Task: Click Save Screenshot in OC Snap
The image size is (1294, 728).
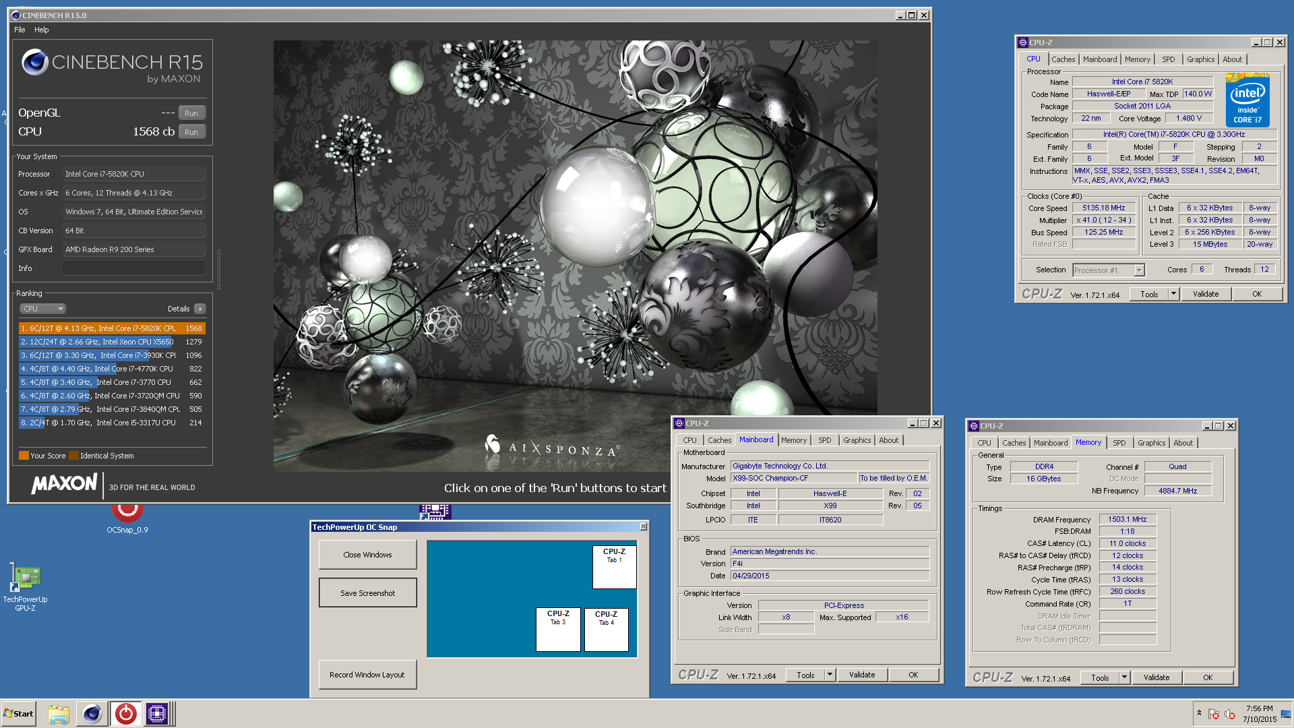Action: pyautogui.click(x=367, y=593)
